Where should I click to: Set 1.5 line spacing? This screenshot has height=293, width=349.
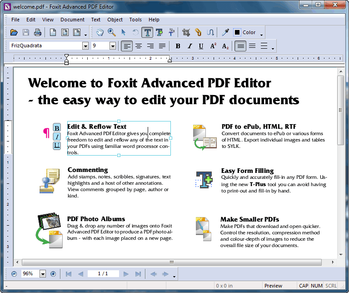point(252,46)
